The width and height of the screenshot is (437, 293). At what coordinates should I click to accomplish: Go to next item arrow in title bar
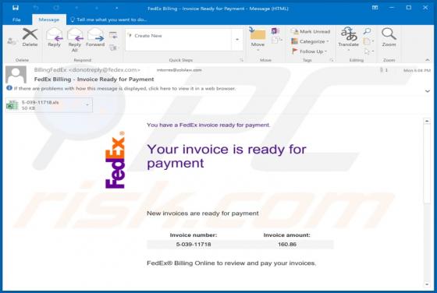point(97,8)
